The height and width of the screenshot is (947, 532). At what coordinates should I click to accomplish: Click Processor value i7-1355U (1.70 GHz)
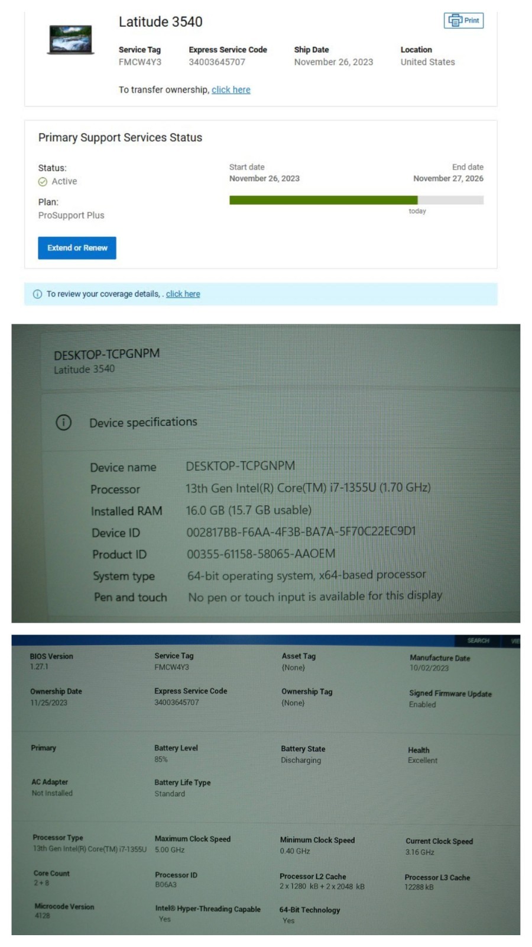(x=308, y=488)
